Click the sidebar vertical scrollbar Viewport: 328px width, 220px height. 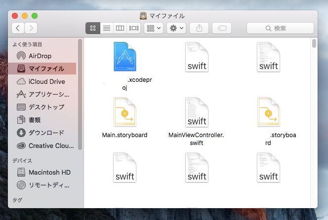pyautogui.click(x=80, y=94)
